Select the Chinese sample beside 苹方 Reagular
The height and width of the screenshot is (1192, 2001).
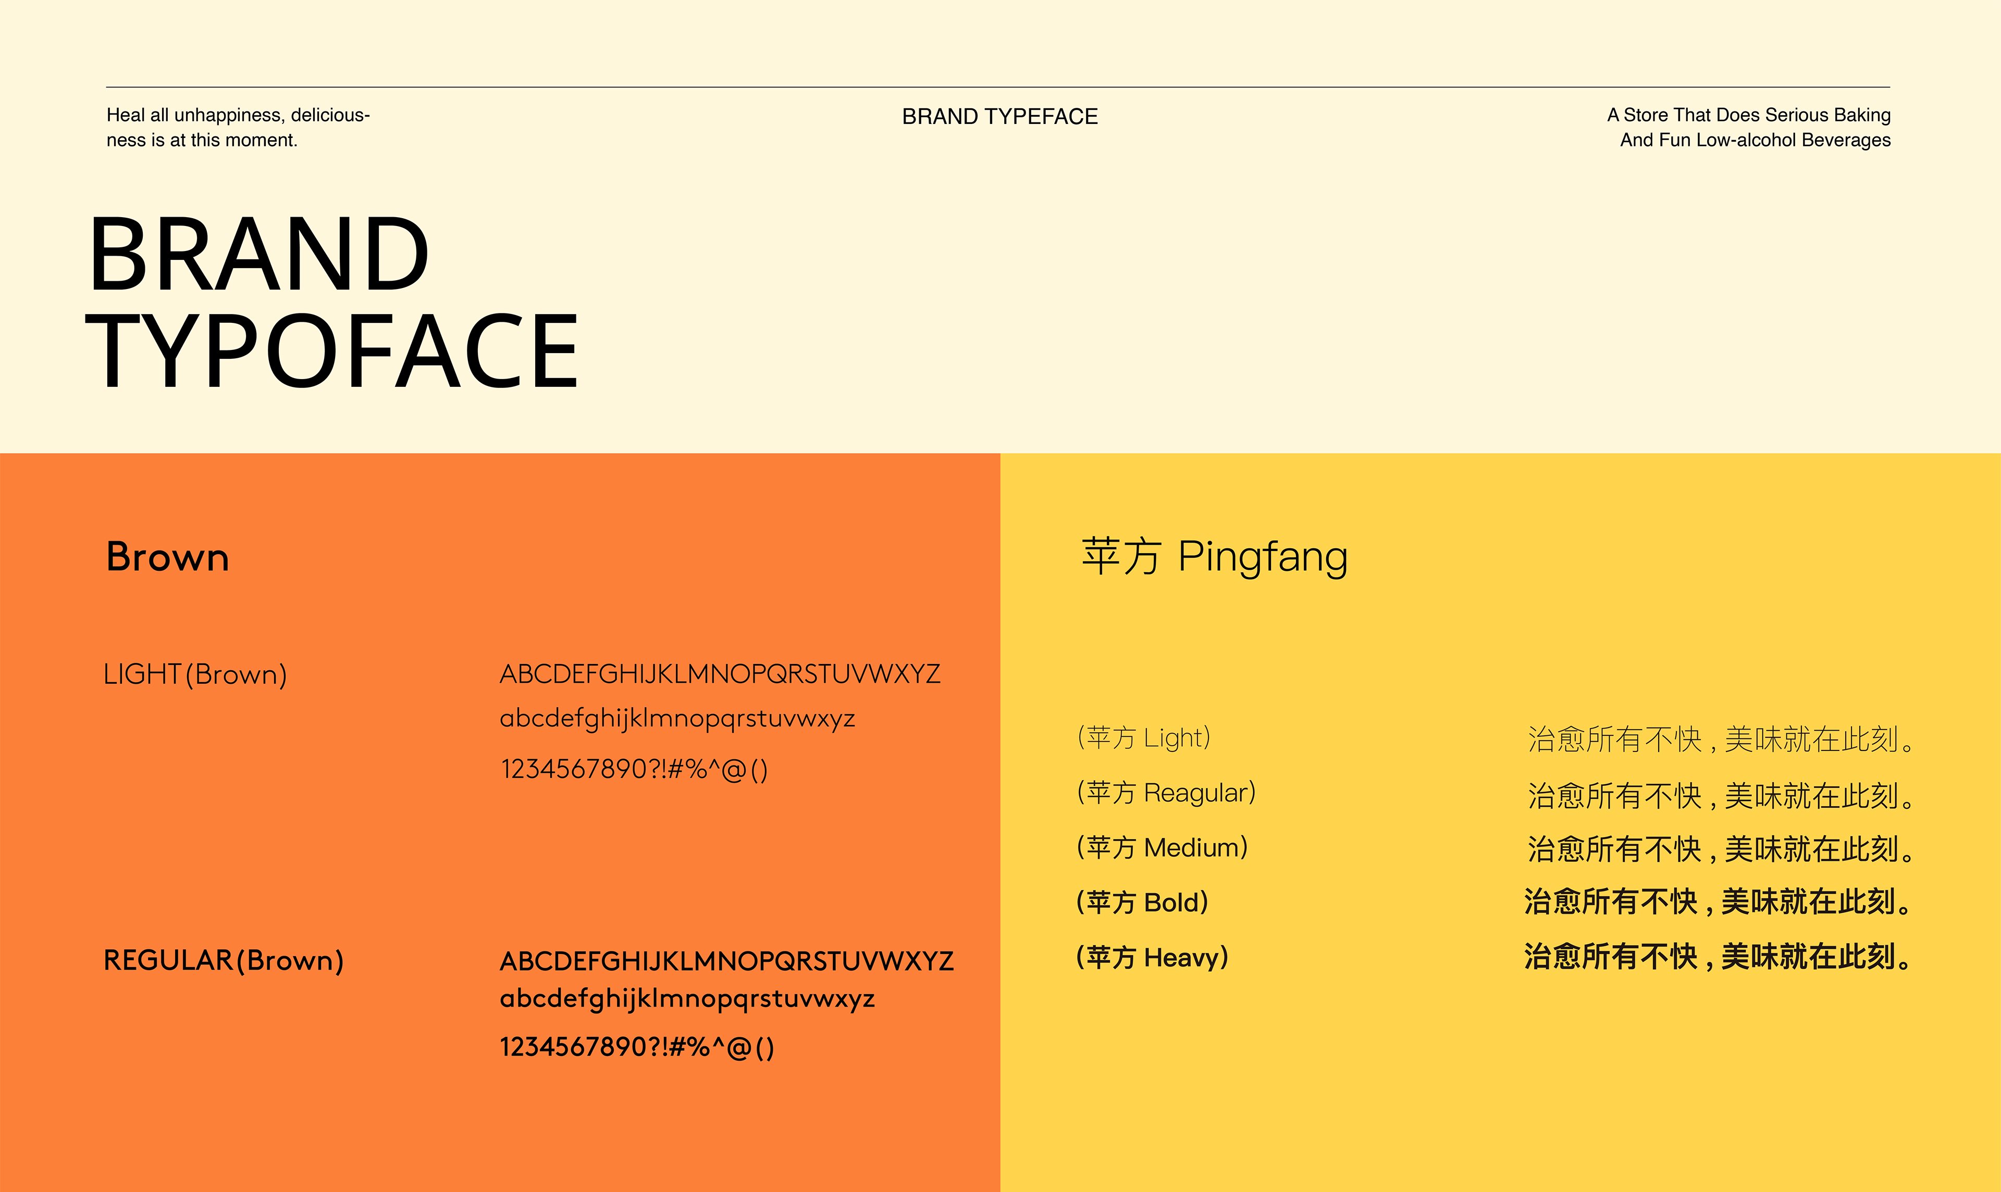pyautogui.click(x=1721, y=796)
